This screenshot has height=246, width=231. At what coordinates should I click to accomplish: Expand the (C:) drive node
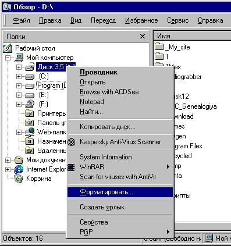(x=19, y=76)
